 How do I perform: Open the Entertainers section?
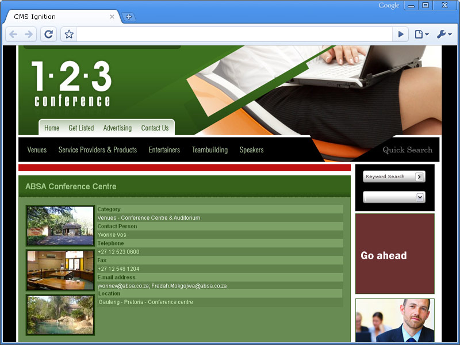pyautogui.click(x=164, y=149)
